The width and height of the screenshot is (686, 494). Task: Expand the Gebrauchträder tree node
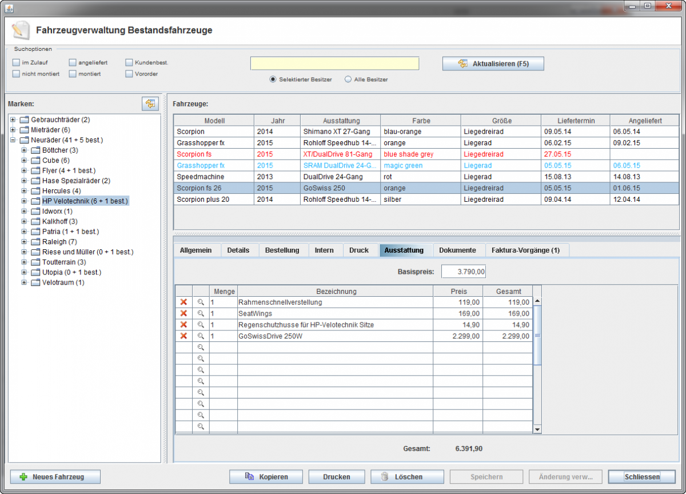(x=13, y=119)
